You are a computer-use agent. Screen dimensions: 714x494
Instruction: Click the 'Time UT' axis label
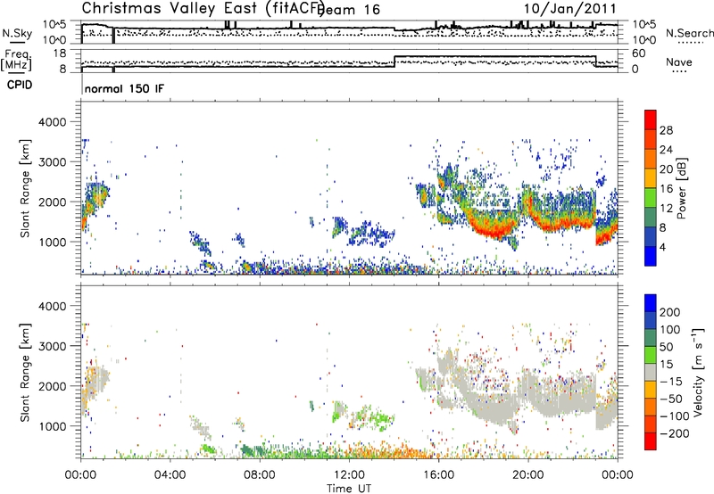[349, 489]
